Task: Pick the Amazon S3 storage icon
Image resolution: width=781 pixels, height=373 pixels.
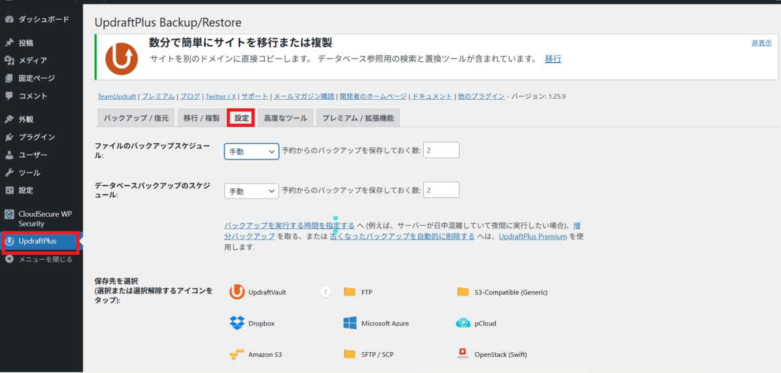Action: pyautogui.click(x=237, y=355)
